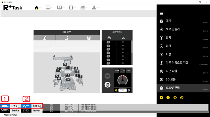Collapse the hamburger side menu
210x117 pixels.
point(161,14)
